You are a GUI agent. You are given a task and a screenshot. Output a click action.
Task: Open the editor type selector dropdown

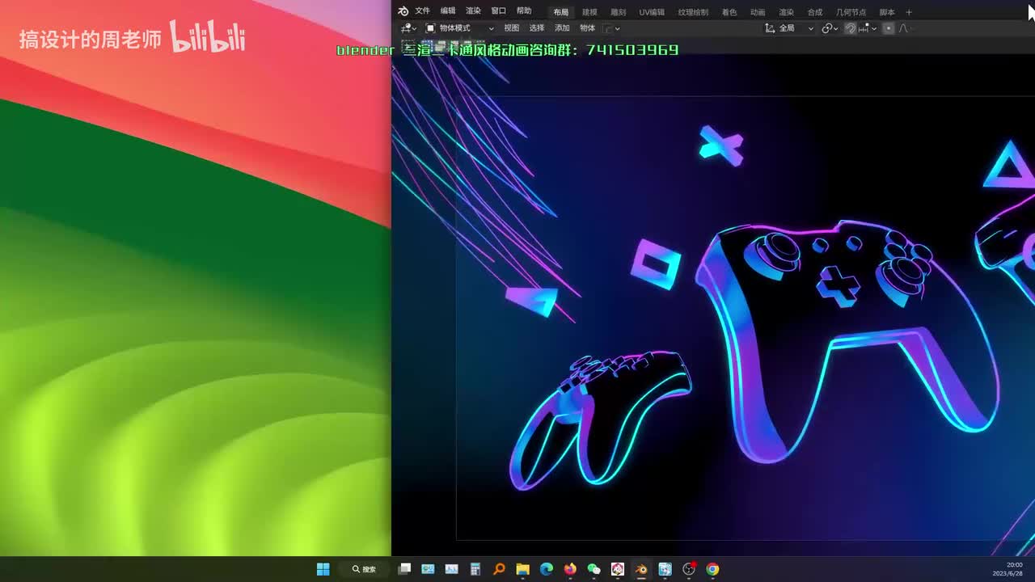tap(408, 28)
